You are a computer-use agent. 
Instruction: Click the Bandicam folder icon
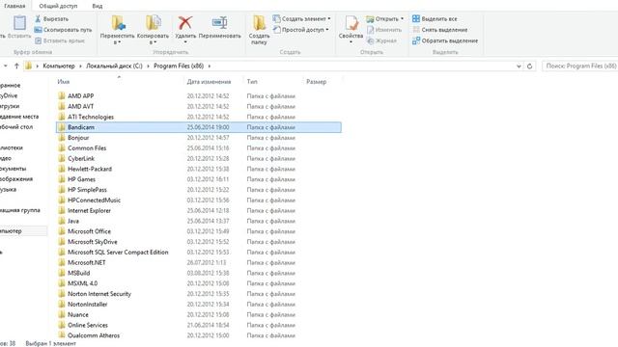[x=62, y=127]
